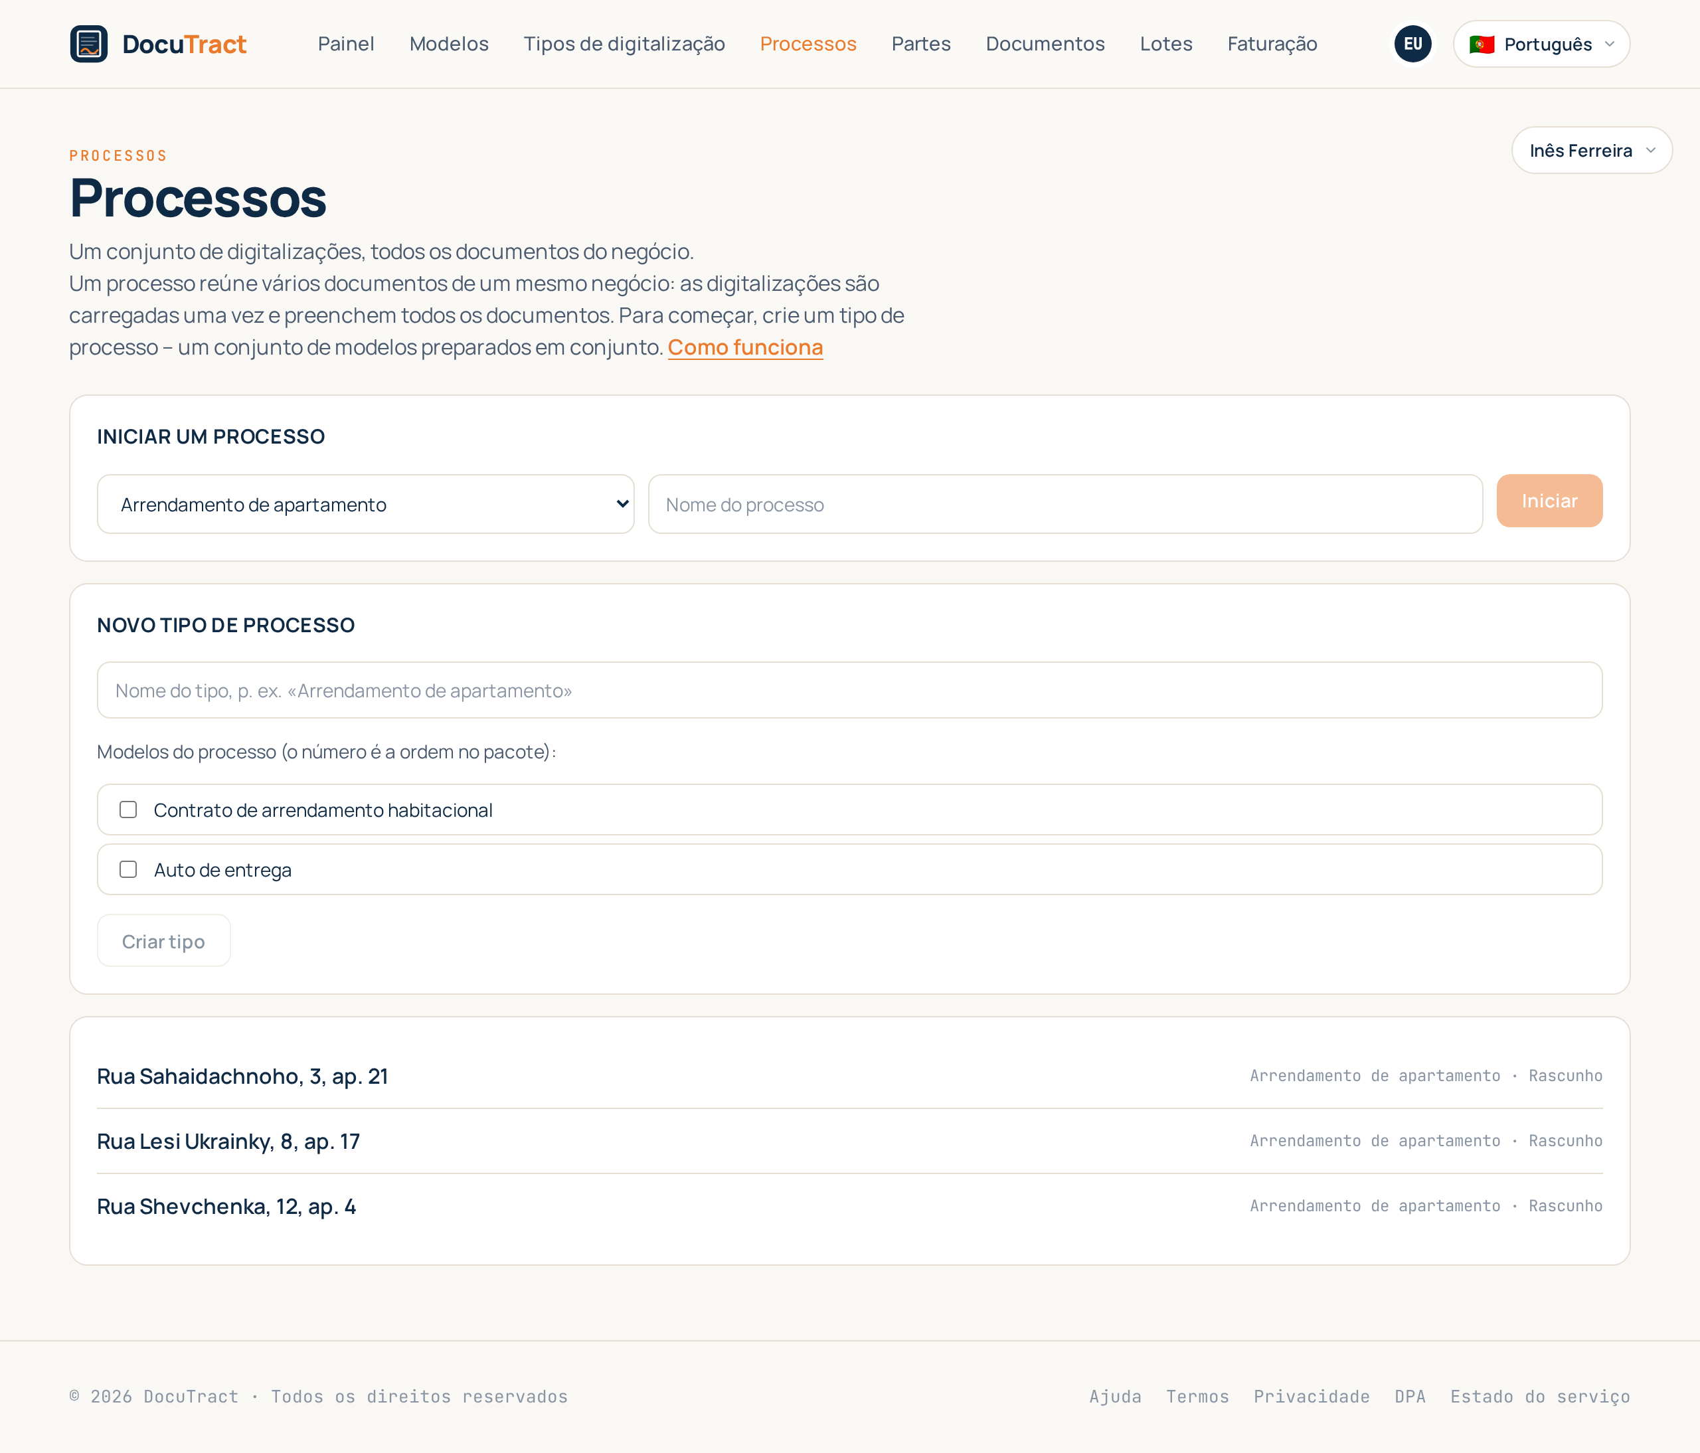1700x1453 pixels.
Task: Follow the Como funciona link
Action: click(x=745, y=347)
